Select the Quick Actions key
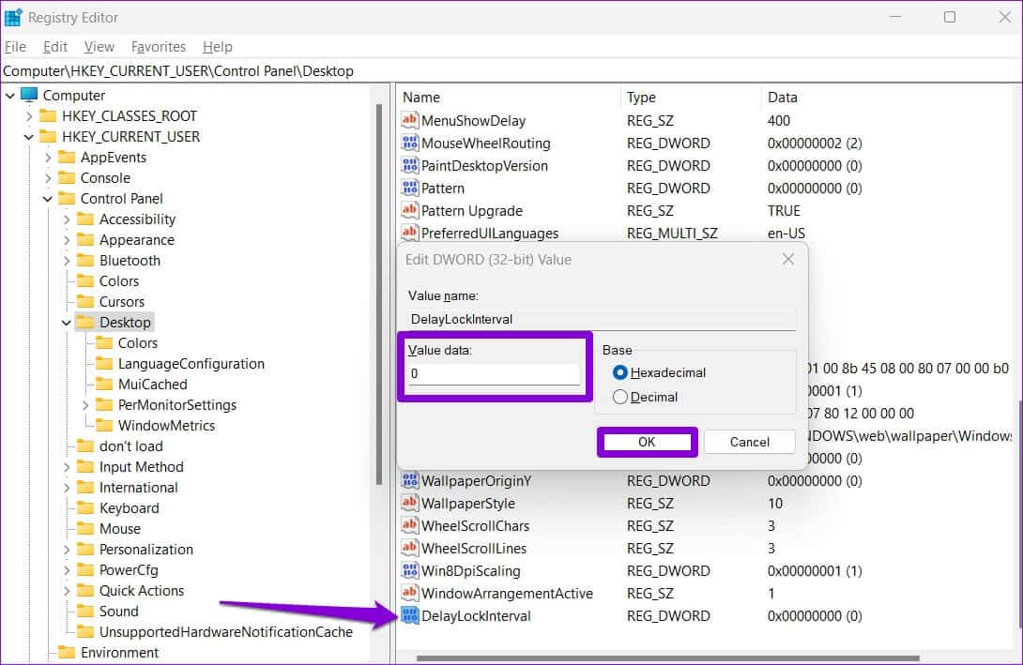Image resolution: width=1023 pixels, height=665 pixels. [142, 590]
